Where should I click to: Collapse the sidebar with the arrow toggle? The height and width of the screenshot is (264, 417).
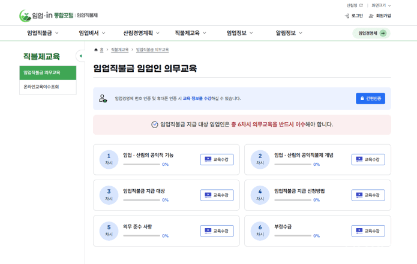[80, 56]
